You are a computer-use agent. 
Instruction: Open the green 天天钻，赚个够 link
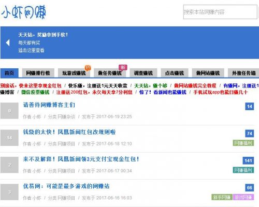151,85
